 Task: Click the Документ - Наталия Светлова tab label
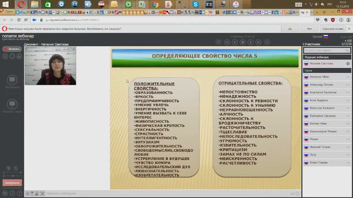46,44
